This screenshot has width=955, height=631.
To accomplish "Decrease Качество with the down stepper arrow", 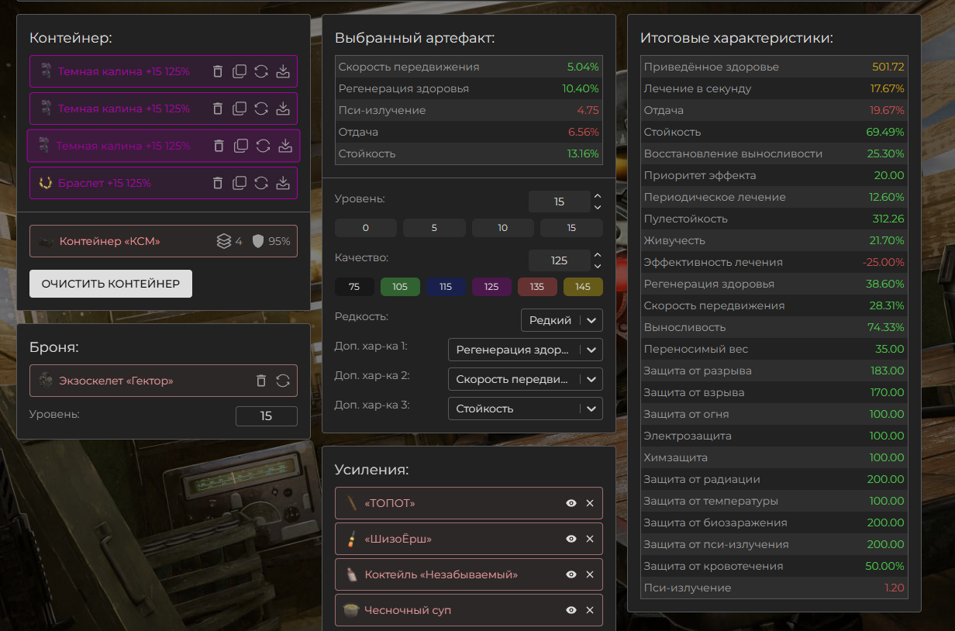I will [x=597, y=266].
